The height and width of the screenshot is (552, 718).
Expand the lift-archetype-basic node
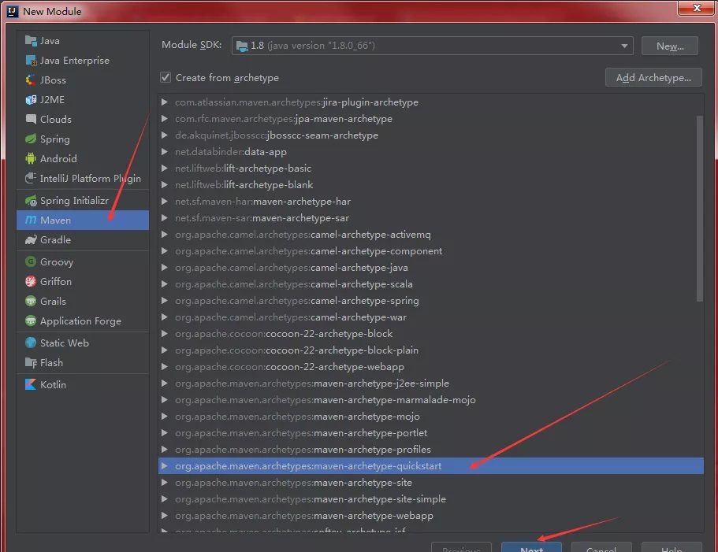coord(165,168)
